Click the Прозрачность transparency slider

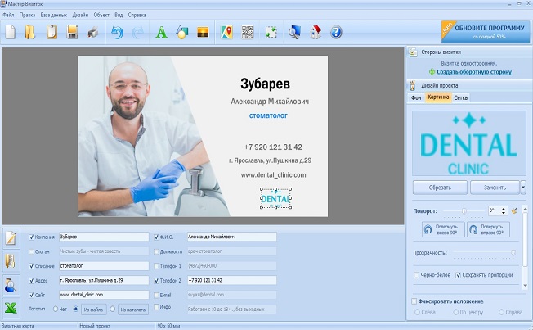click(485, 253)
